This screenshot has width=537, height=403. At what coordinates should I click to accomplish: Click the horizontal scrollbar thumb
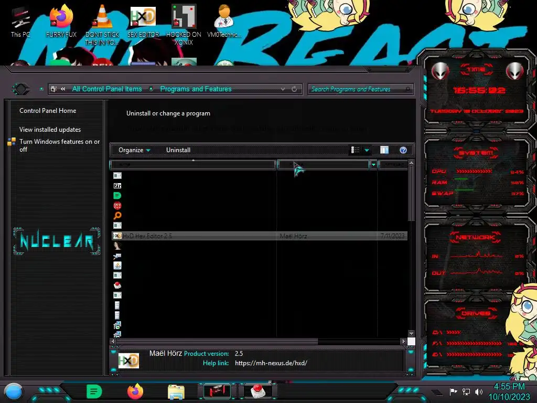217,341
